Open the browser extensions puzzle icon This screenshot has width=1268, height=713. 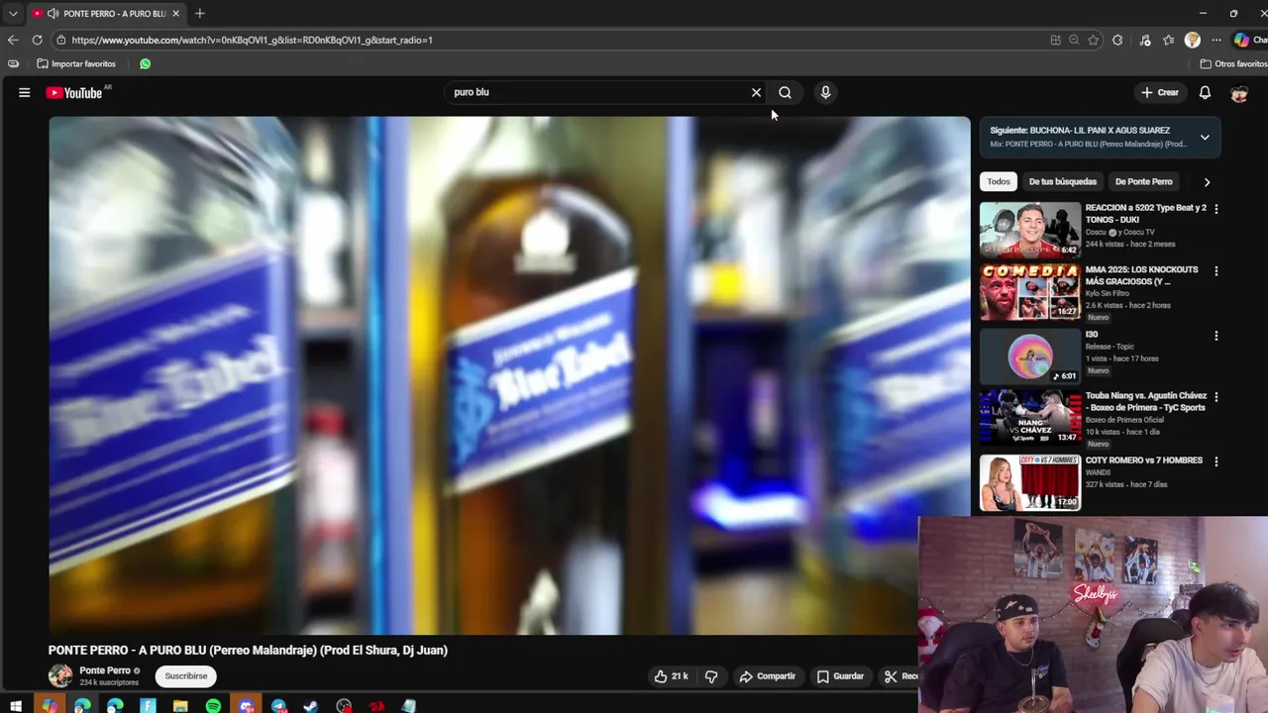(1117, 40)
